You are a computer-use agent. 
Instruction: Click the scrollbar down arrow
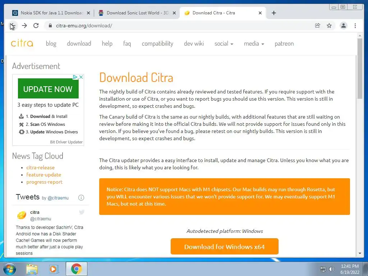pos(360,253)
